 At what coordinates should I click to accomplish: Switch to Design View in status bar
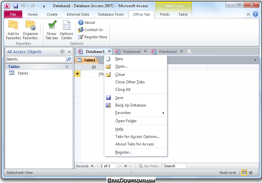click(251, 173)
